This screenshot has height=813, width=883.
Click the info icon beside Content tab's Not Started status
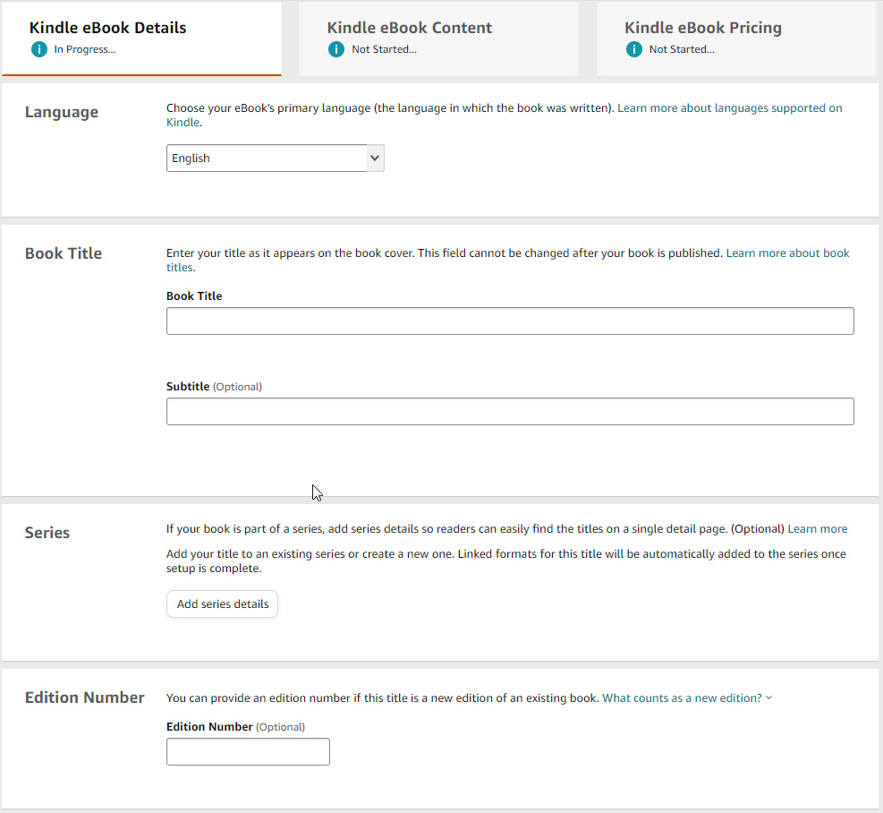coord(336,49)
